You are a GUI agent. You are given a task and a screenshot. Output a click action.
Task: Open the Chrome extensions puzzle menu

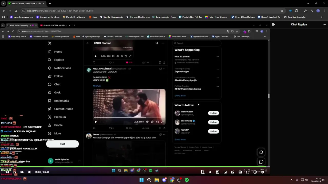pos(297,11)
